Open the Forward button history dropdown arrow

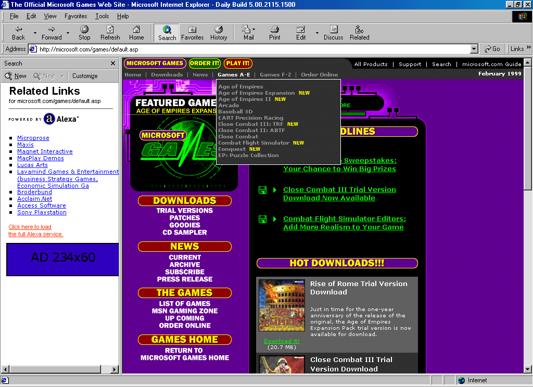68,33
